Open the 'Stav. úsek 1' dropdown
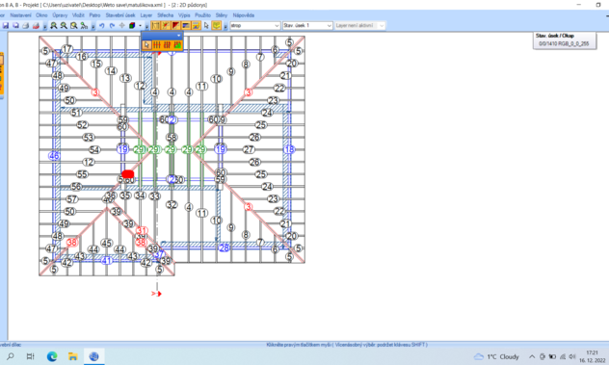 [x=307, y=26]
